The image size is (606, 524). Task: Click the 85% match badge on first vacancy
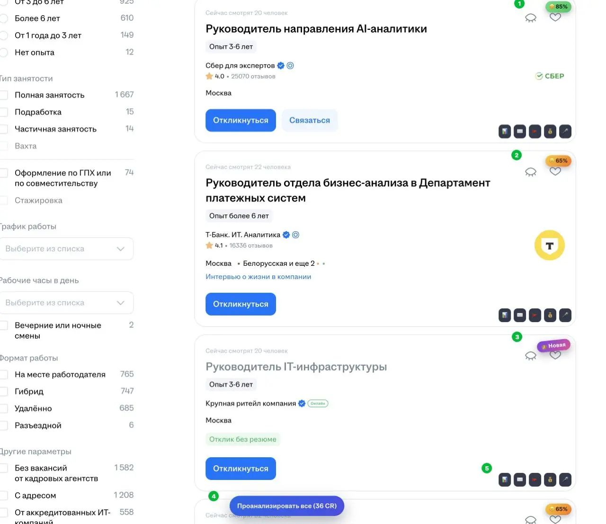tap(559, 7)
